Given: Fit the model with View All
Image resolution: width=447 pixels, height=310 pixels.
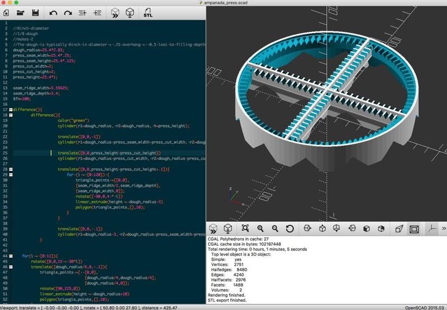Looking at the screenshot, I should coord(245,228).
